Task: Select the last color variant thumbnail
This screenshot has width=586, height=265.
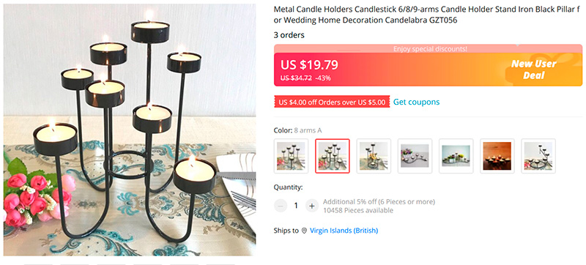Action: 538,156
